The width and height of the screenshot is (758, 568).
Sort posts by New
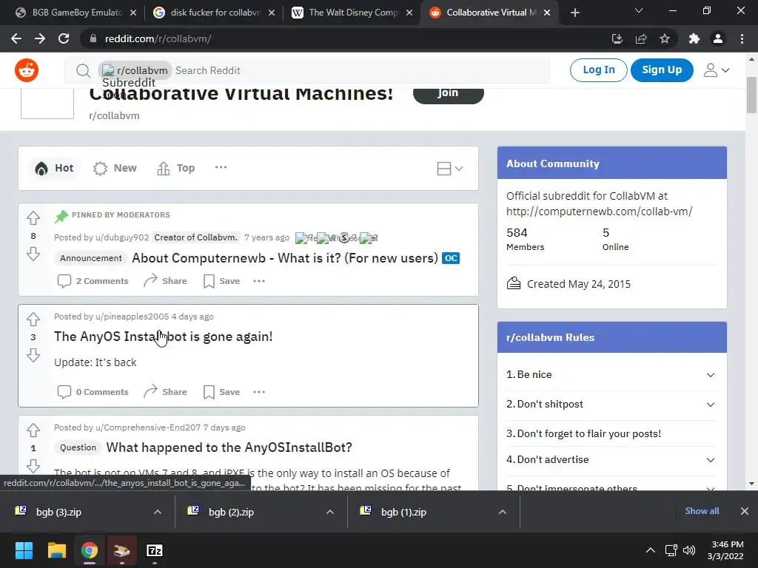pyautogui.click(x=115, y=168)
